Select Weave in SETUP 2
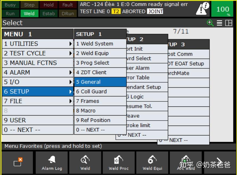Screen dimensions: 237x175 147,116
